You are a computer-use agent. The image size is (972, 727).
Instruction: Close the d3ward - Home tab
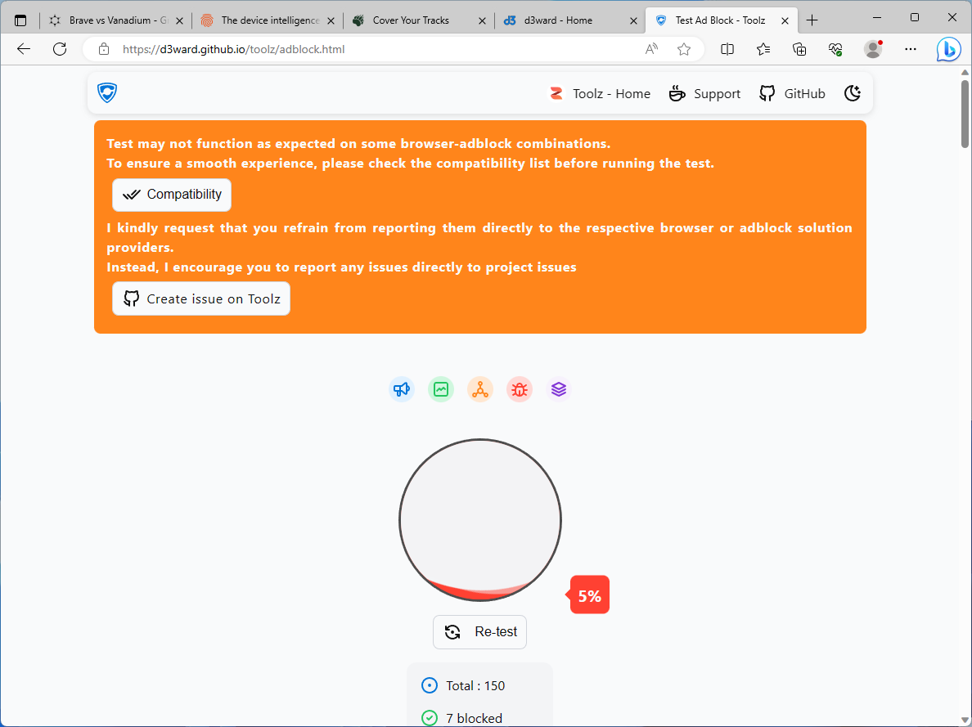[633, 20]
